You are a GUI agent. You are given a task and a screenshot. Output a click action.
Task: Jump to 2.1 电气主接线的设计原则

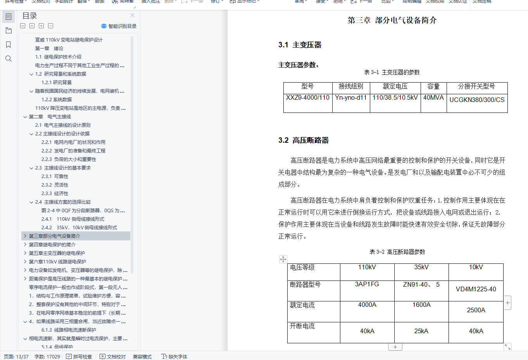63,125
